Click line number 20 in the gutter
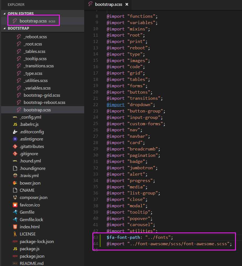The height and width of the screenshot is (266, 242). (96, 92)
